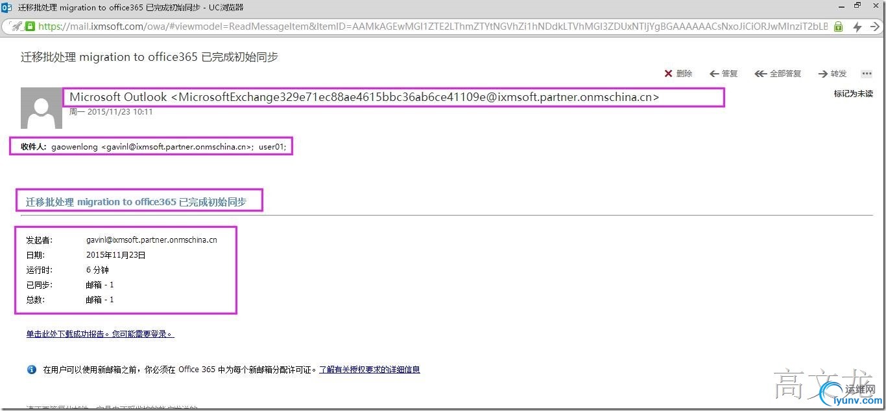Click the licensing notice text about Office 365

(x=180, y=370)
